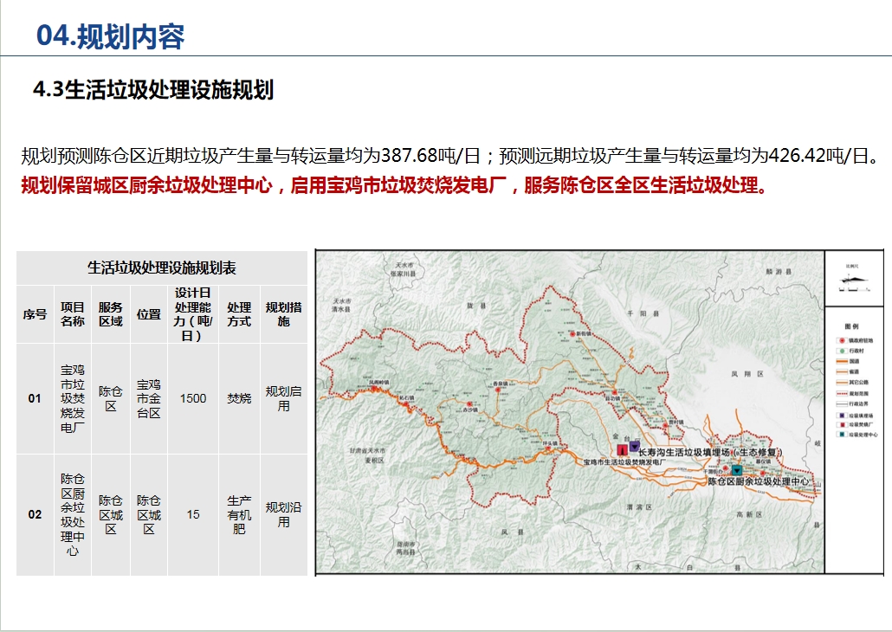Viewport: 892px width, 632px height.
Task: Click the 垃圾处理中心 legend icon
Action: tap(841, 434)
